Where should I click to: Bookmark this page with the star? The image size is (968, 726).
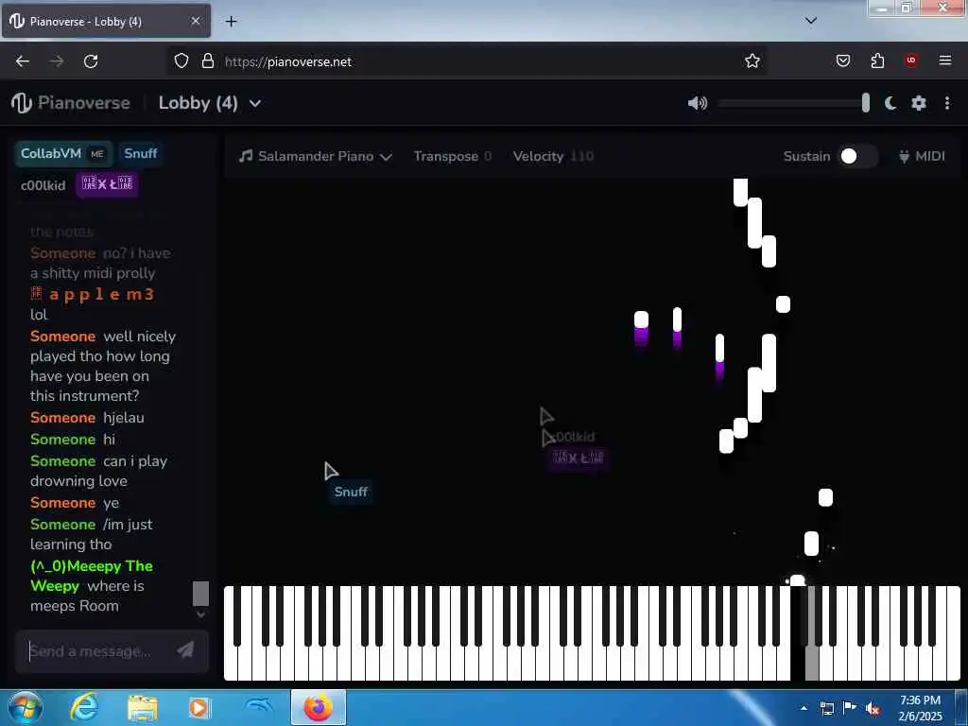752,60
